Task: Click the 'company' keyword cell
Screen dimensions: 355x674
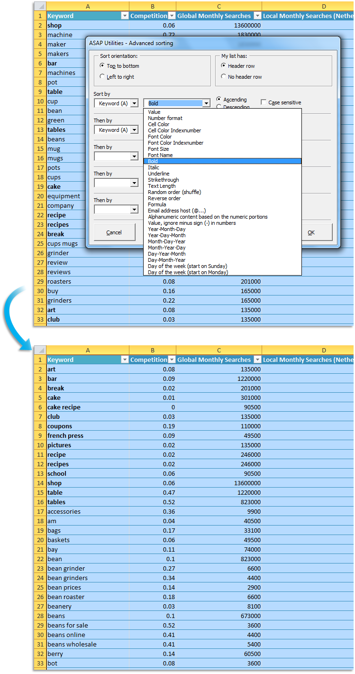Action: coord(66,205)
